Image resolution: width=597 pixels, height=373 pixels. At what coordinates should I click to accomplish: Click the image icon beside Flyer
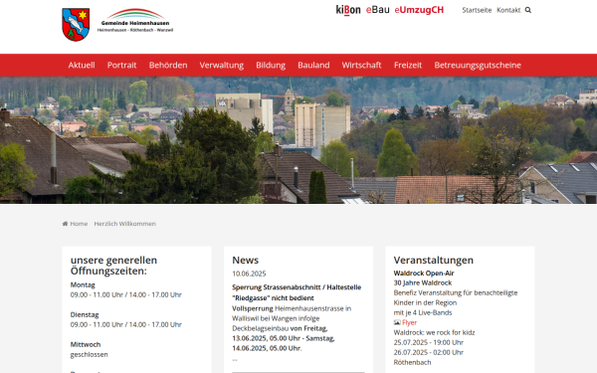(x=397, y=322)
